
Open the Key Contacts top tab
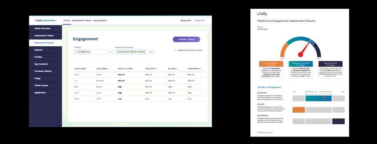coord(100,21)
